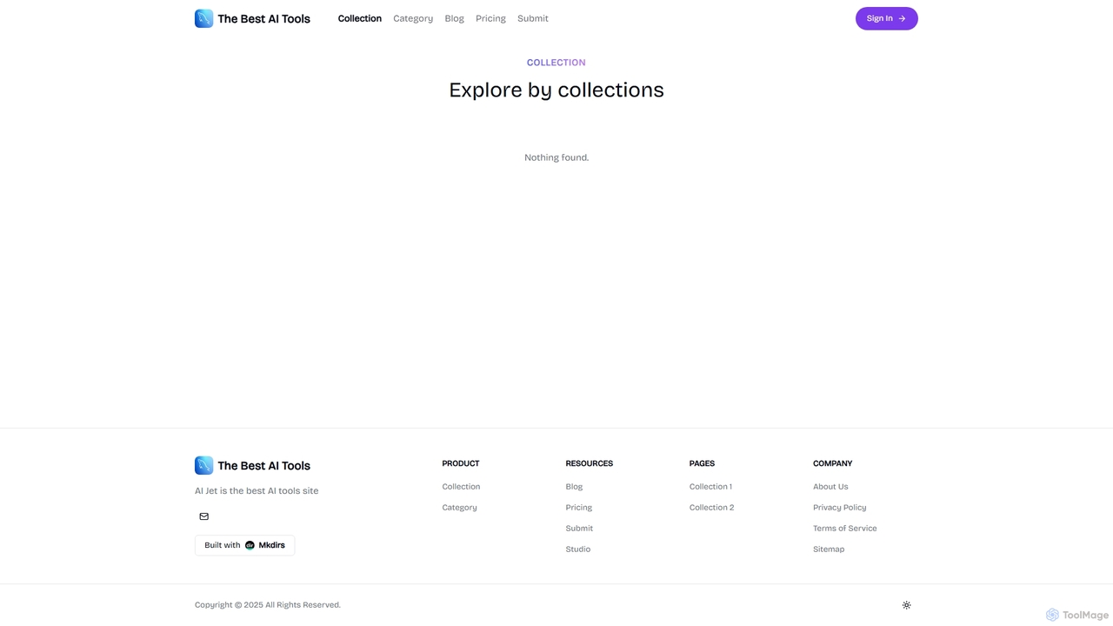Open Pricing in the top navigation
Image resolution: width=1113 pixels, height=626 pixels.
pos(490,18)
